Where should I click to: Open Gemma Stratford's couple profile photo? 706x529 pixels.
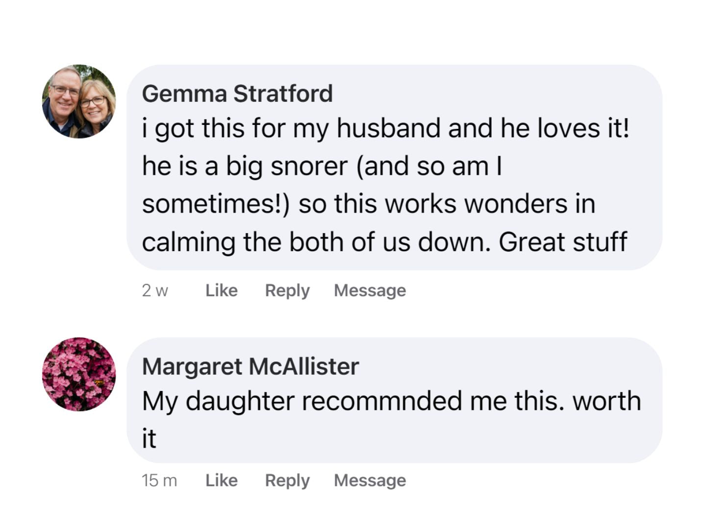point(79,101)
